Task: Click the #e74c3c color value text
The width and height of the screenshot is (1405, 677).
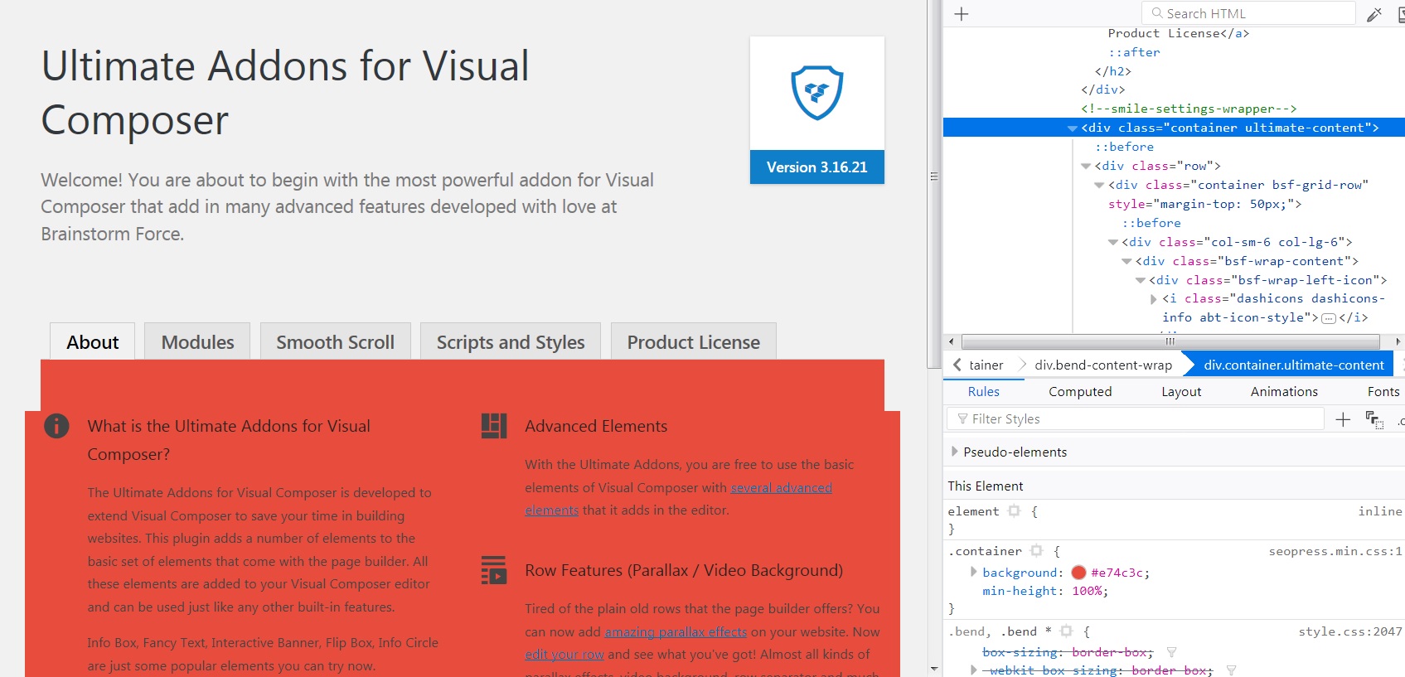Action: [x=1117, y=572]
